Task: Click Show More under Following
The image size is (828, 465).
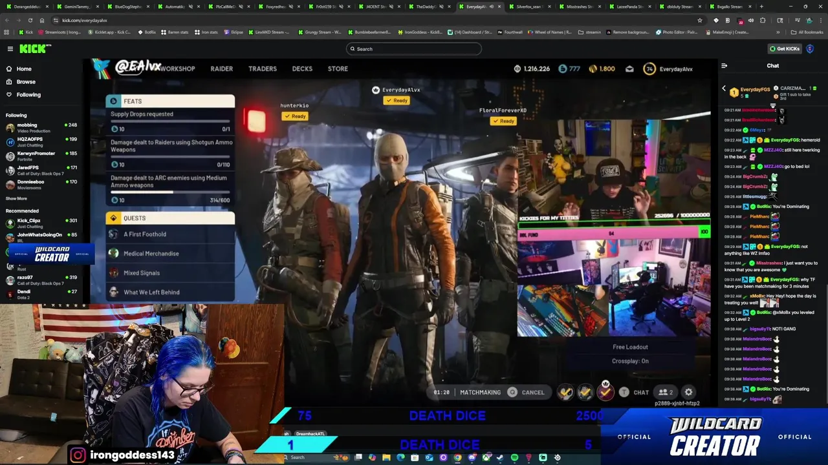Action: pyautogui.click(x=16, y=199)
